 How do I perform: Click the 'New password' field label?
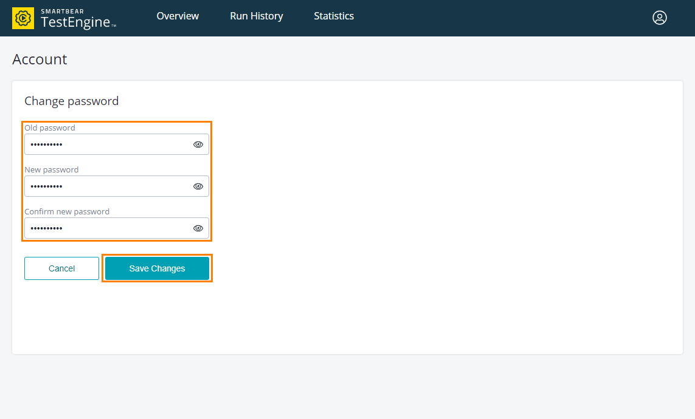click(52, 170)
